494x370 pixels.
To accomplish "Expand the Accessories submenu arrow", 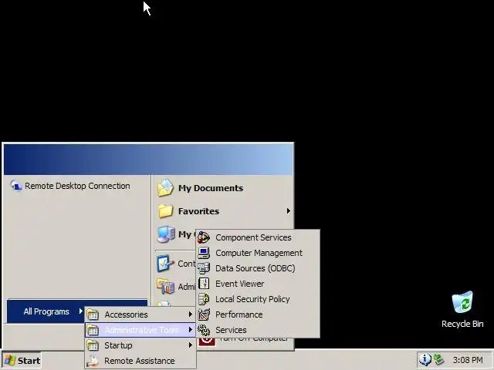I will pos(191,314).
